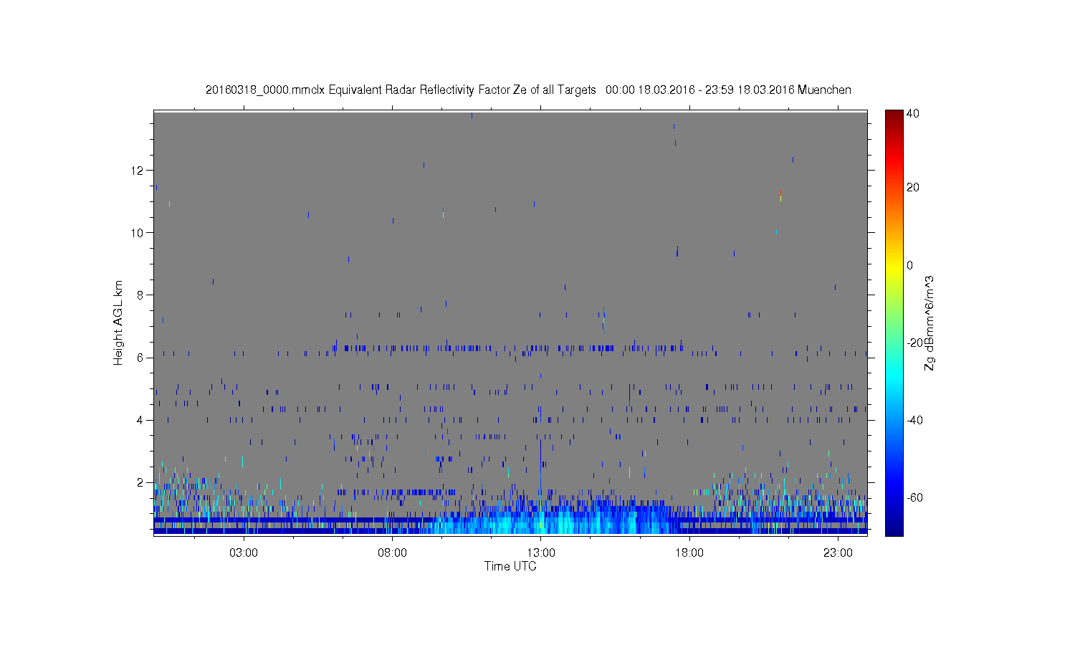The width and height of the screenshot is (1075, 645).
Task: Click the height tick label 2
Action: (x=141, y=482)
